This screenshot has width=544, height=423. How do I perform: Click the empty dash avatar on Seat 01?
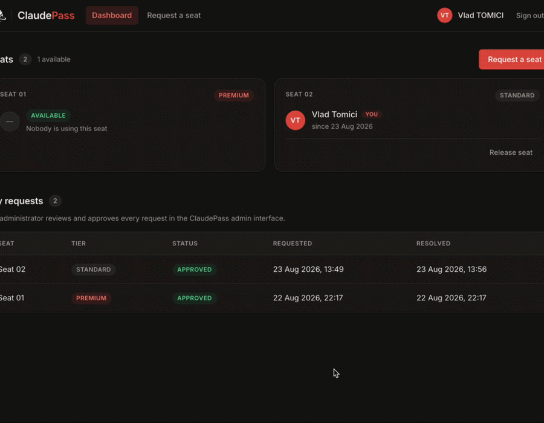tap(10, 121)
